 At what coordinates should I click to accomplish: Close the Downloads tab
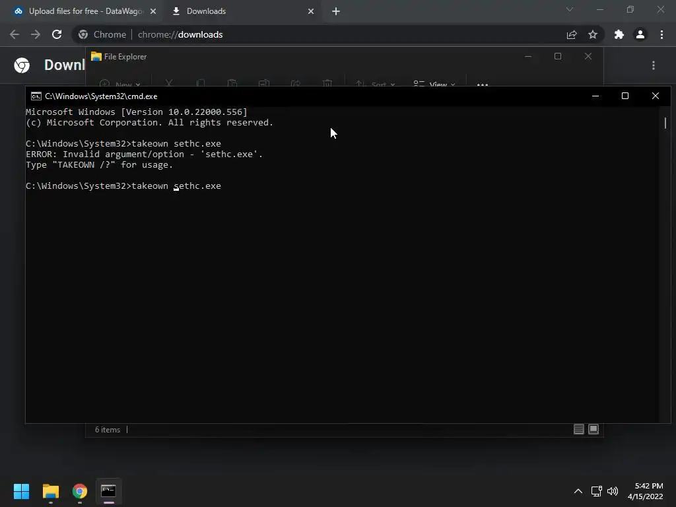pos(311,11)
